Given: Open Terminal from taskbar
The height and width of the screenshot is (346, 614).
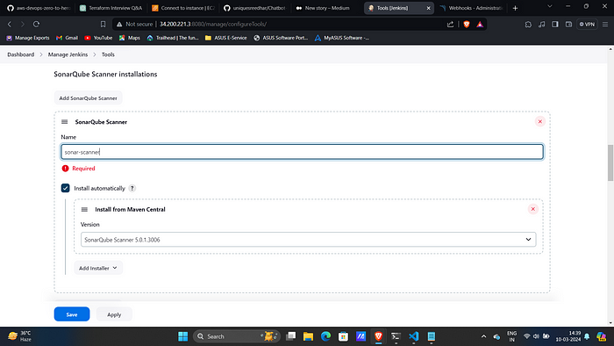Looking at the screenshot, I should [x=396, y=336].
